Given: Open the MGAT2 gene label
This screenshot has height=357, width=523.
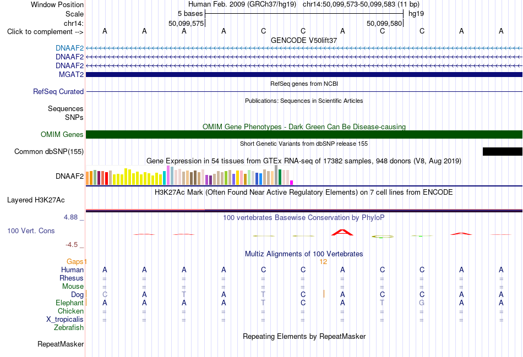Looking at the screenshot, I should (71, 74).
